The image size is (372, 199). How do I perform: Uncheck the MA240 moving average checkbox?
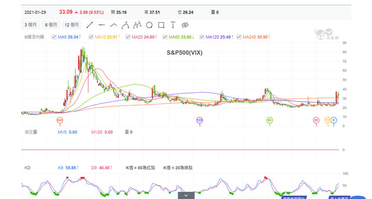239,37
